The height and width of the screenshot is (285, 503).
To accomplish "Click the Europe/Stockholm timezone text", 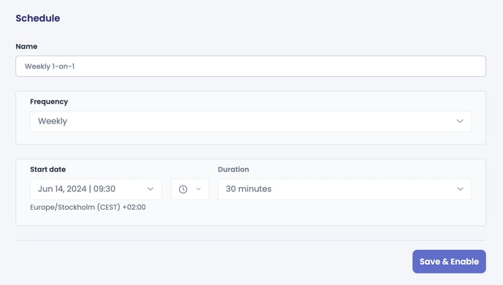I will (x=88, y=207).
